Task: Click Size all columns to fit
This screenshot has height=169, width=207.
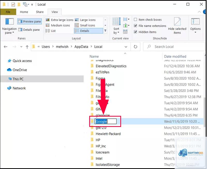Action: click(x=125, y=31)
